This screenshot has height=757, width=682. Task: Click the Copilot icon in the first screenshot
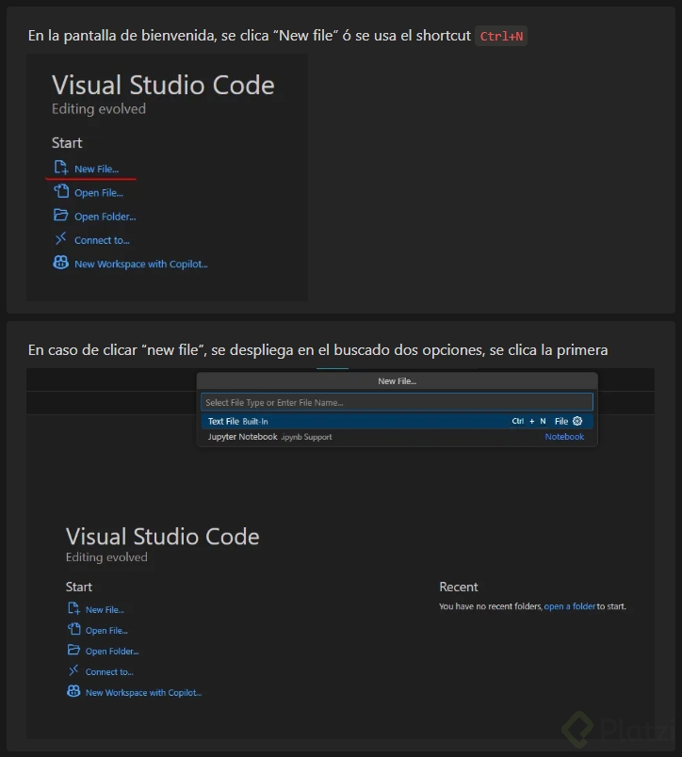click(61, 263)
